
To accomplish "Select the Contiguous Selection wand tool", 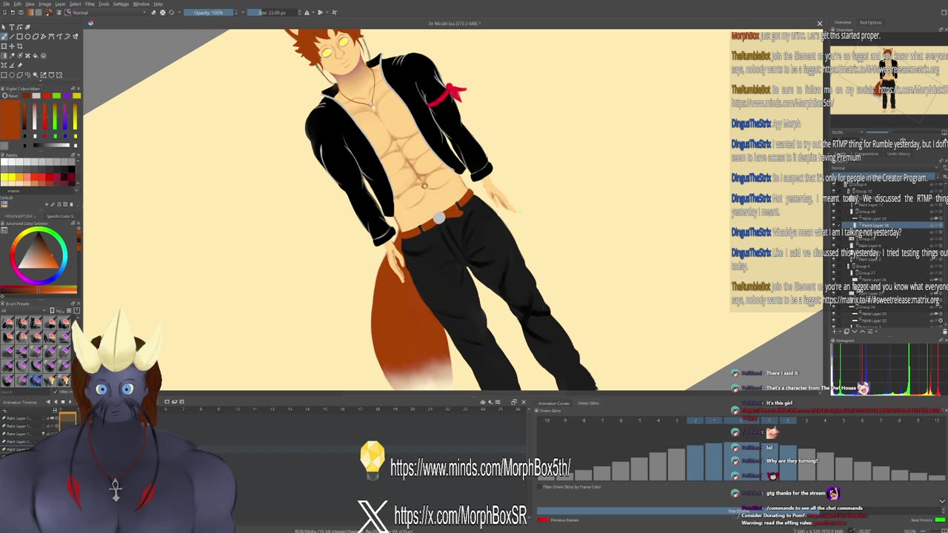I will coord(36,75).
